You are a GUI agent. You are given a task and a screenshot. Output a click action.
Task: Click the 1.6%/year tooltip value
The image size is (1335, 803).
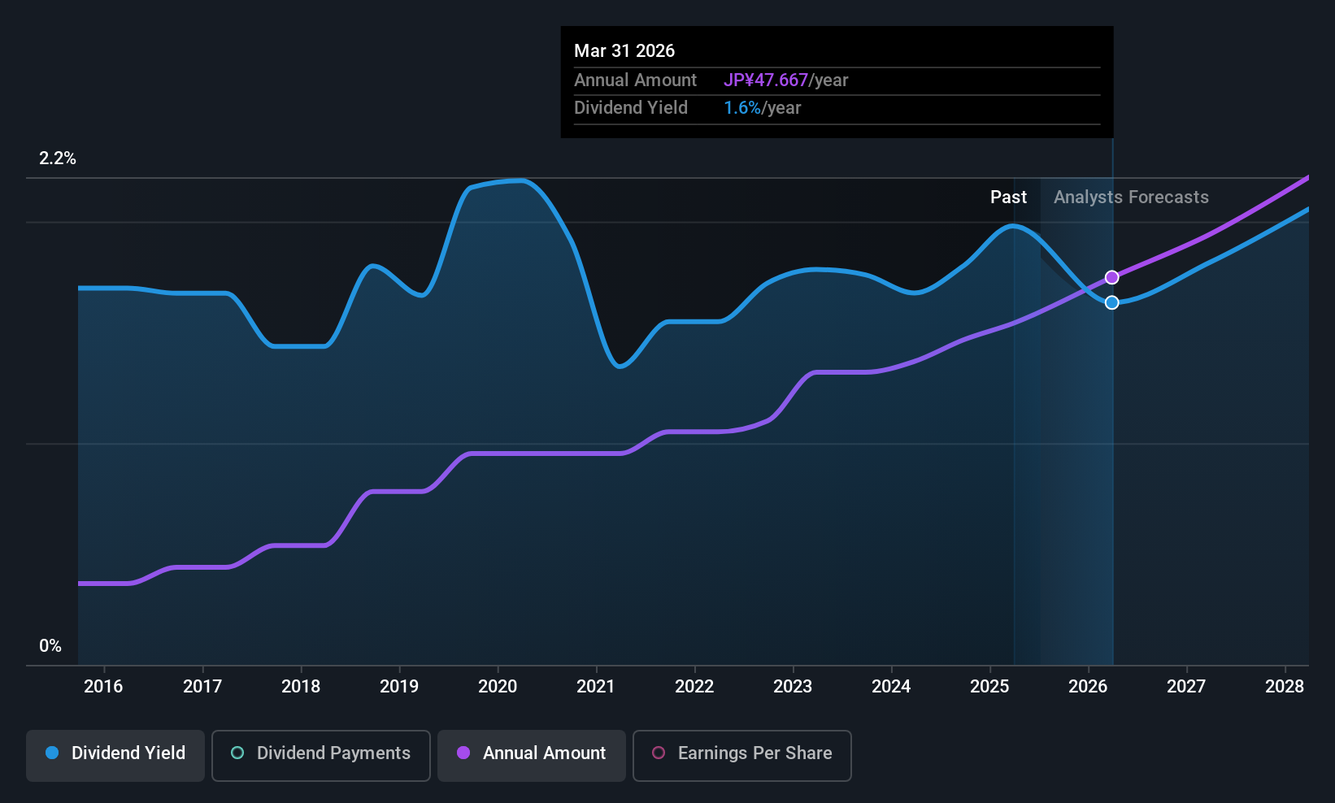tap(762, 108)
